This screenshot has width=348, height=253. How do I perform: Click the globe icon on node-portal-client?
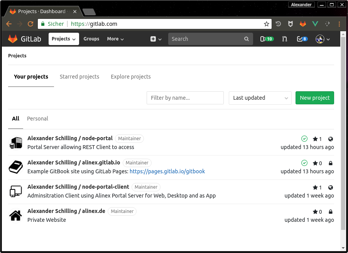point(330,187)
